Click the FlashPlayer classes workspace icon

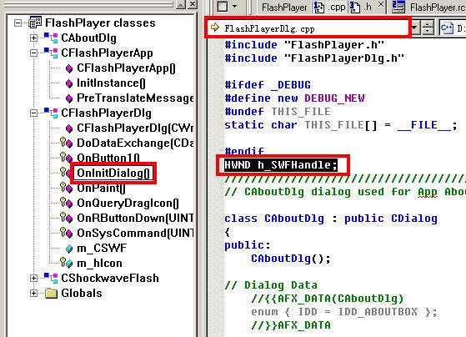pos(35,23)
